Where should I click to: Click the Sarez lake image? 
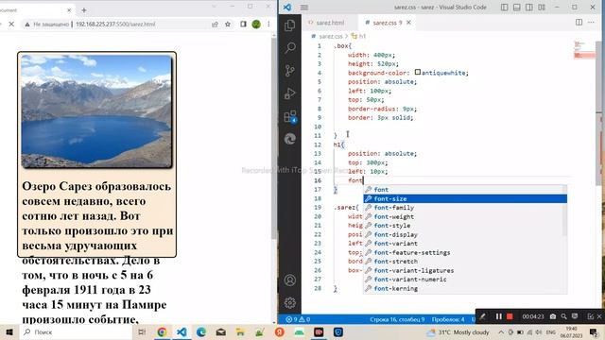click(x=96, y=111)
